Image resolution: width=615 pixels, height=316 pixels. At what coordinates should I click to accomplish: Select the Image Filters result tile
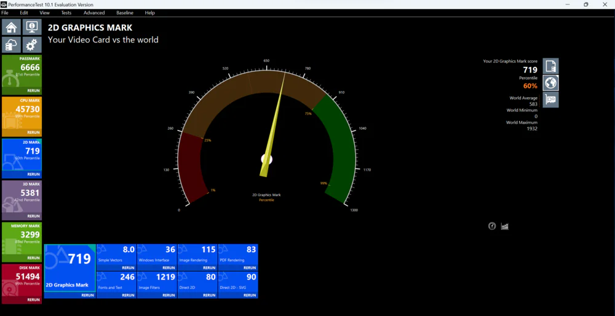click(x=157, y=282)
